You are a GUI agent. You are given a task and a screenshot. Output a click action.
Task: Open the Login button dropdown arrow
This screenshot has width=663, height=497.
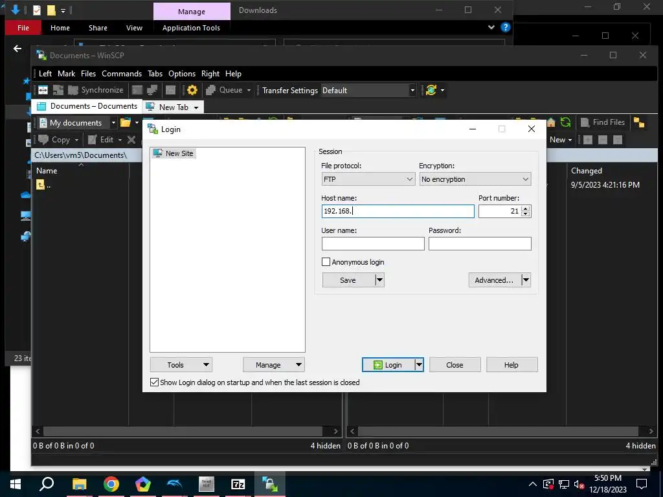[x=419, y=365]
